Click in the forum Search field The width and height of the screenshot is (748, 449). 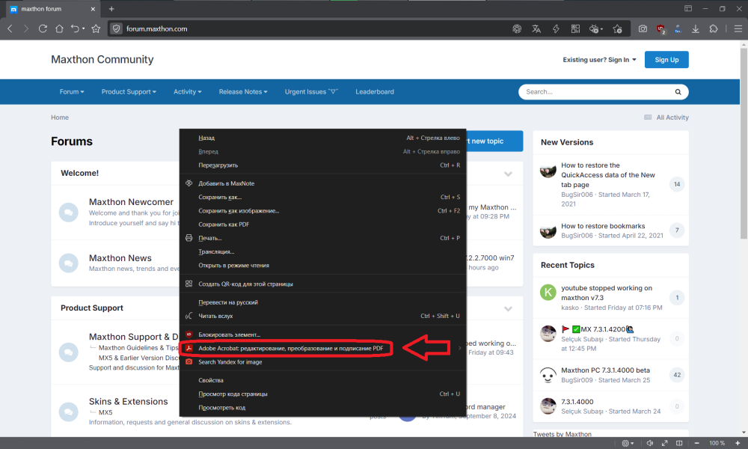click(596, 91)
